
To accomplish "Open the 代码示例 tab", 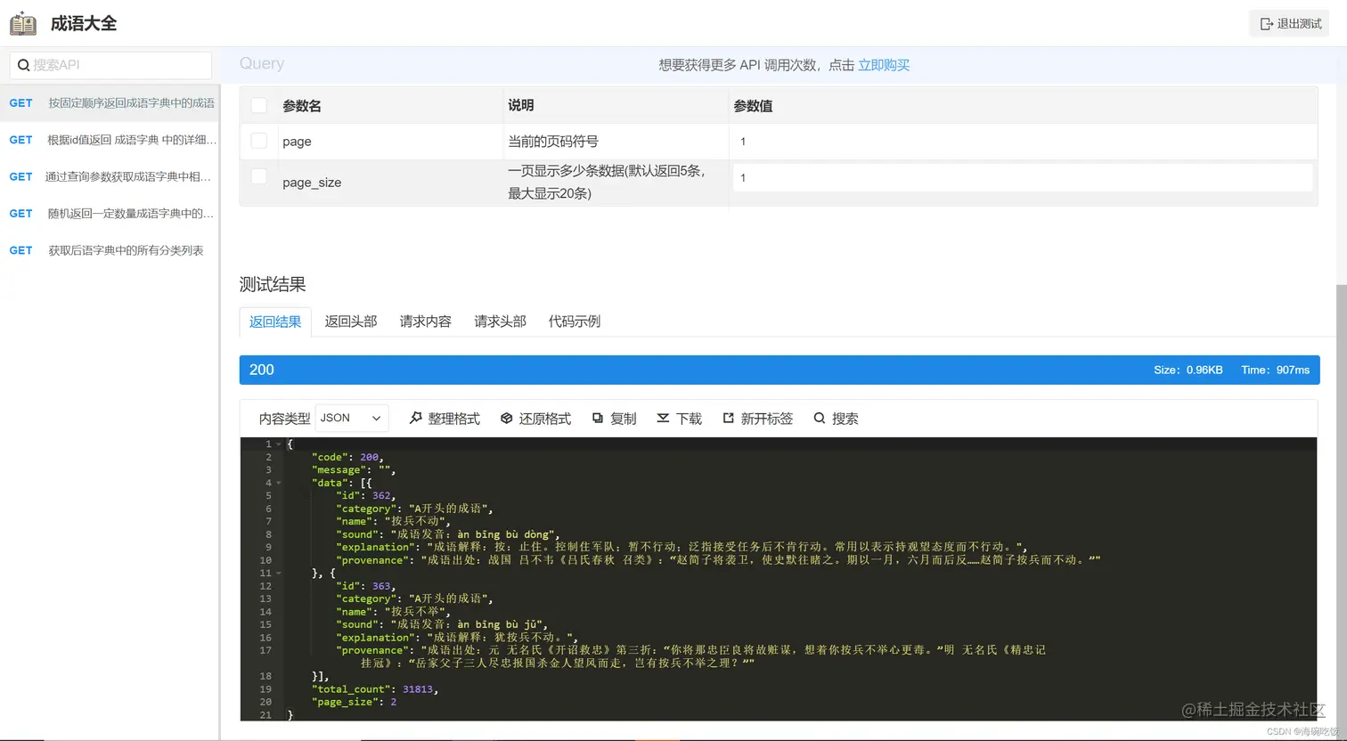I will coord(575,322).
